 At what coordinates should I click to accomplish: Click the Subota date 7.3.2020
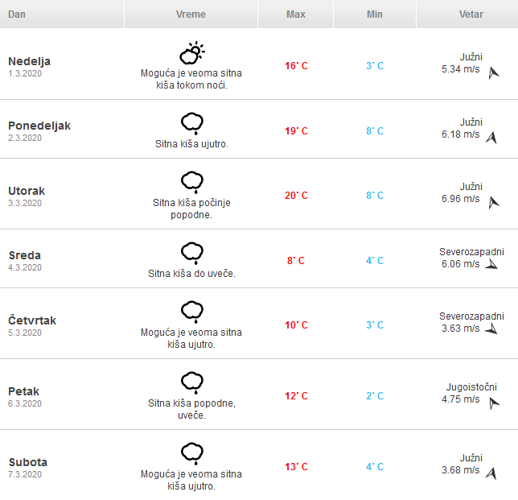[25, 475]
